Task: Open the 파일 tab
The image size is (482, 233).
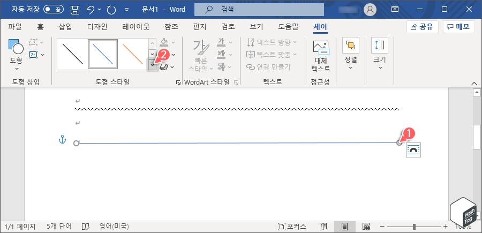Action: point(15,27)
